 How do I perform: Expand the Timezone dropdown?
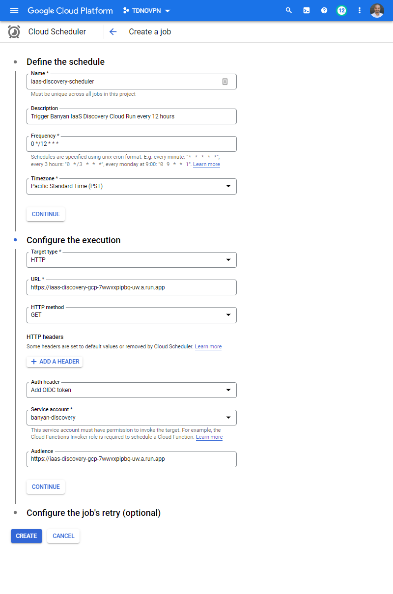pyautogui.click(x=131, y=186)
